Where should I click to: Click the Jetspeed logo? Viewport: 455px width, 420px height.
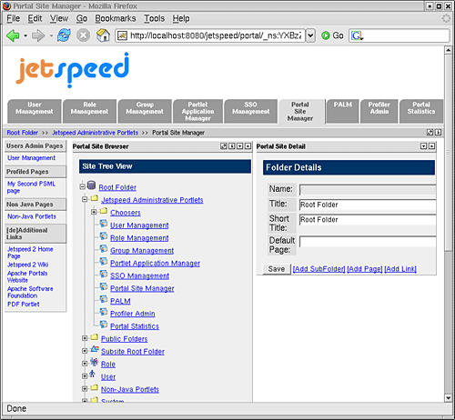73,70
